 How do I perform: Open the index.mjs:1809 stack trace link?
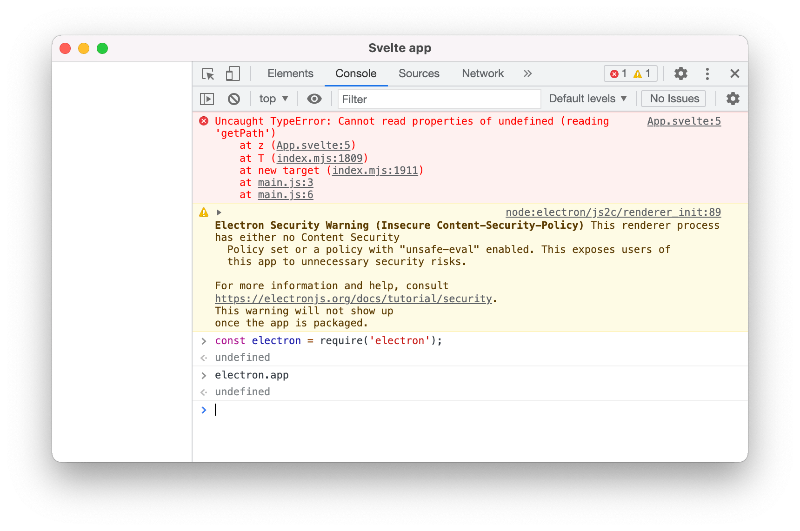pos(320,158)
